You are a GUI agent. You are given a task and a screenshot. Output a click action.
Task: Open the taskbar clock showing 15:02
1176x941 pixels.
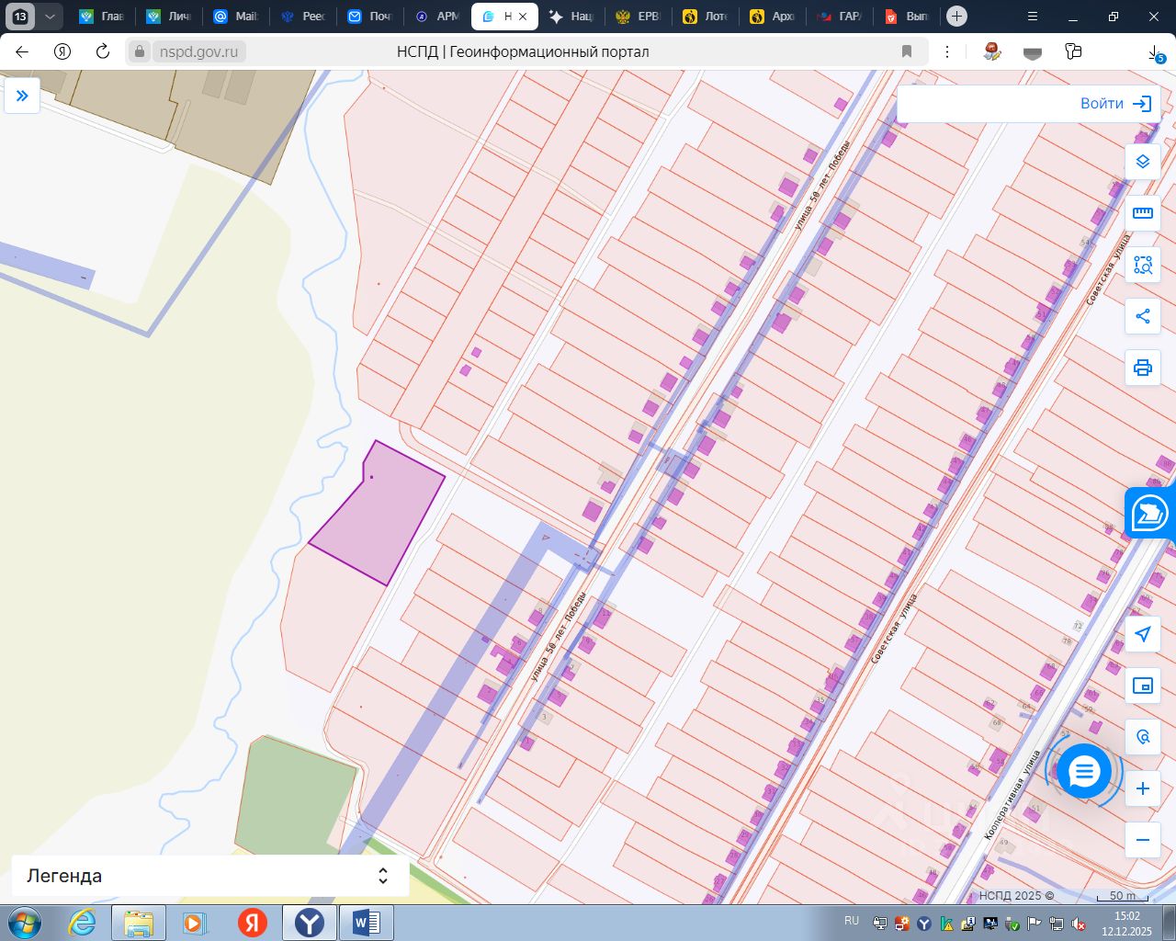click(1126, 923)
